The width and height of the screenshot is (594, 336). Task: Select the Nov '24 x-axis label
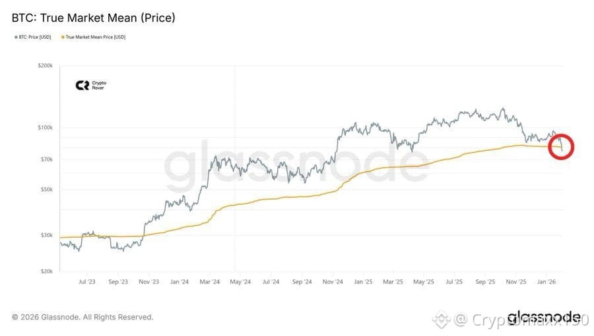coord(333,282)
